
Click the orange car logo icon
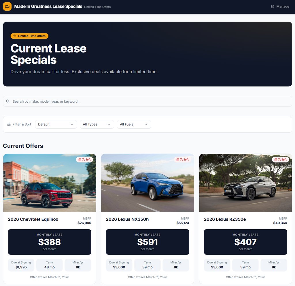click(x=7, y=7)
